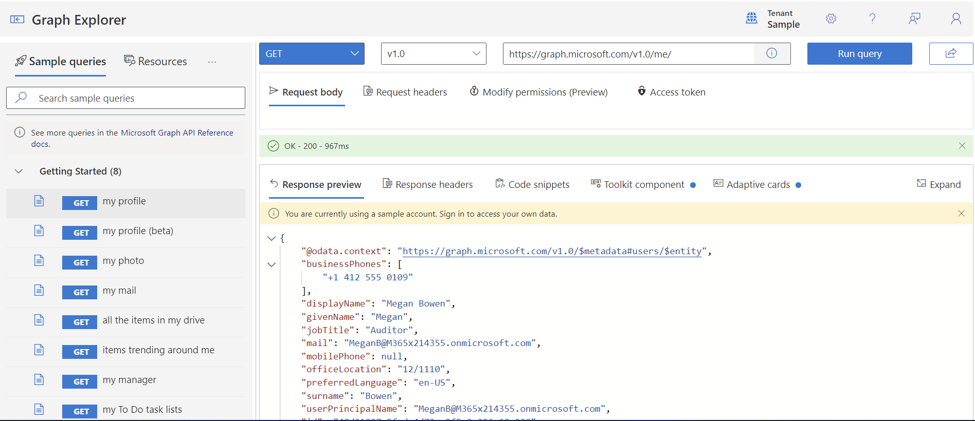Click document icon beside items trending around me
This screenshot has width=975, height=421.
point(39,350)
